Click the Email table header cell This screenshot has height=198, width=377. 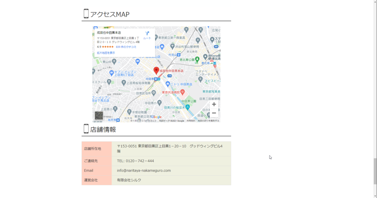[97, 171]
